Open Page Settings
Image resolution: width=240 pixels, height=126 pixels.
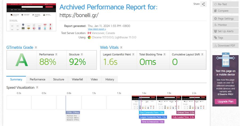pyautogui.click(x=225, y=19)
